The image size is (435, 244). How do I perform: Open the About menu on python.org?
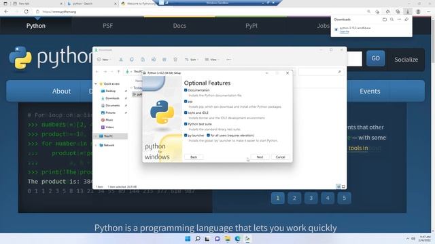[62, 91]
